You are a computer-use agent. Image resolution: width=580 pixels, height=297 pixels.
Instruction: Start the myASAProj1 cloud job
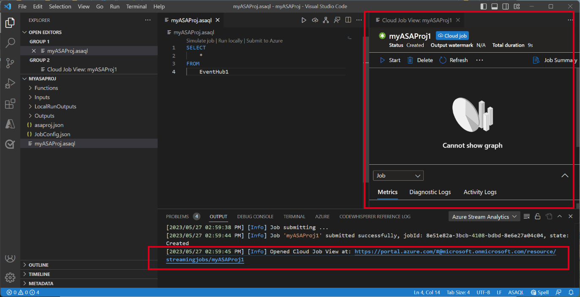point(391,60)
